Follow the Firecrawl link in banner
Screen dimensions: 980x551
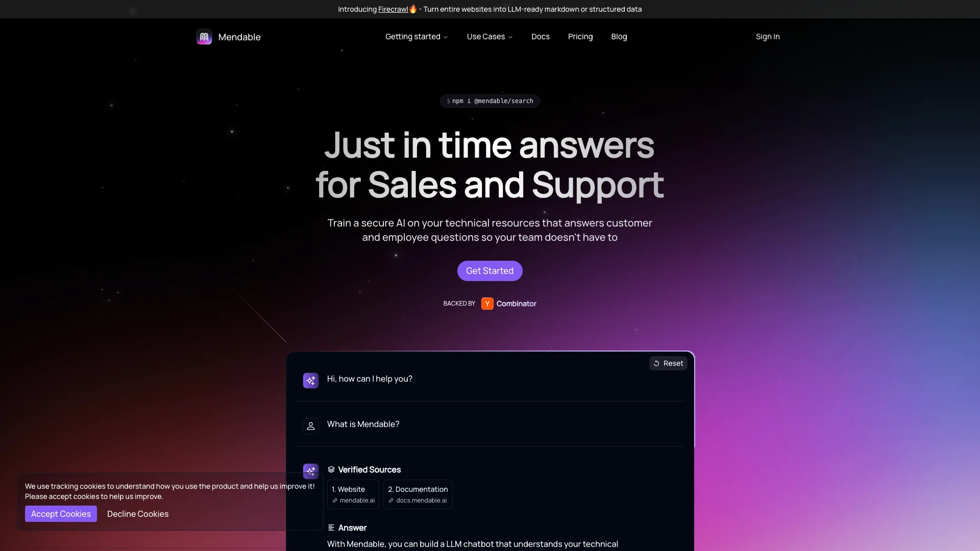(x=393, y=9)
